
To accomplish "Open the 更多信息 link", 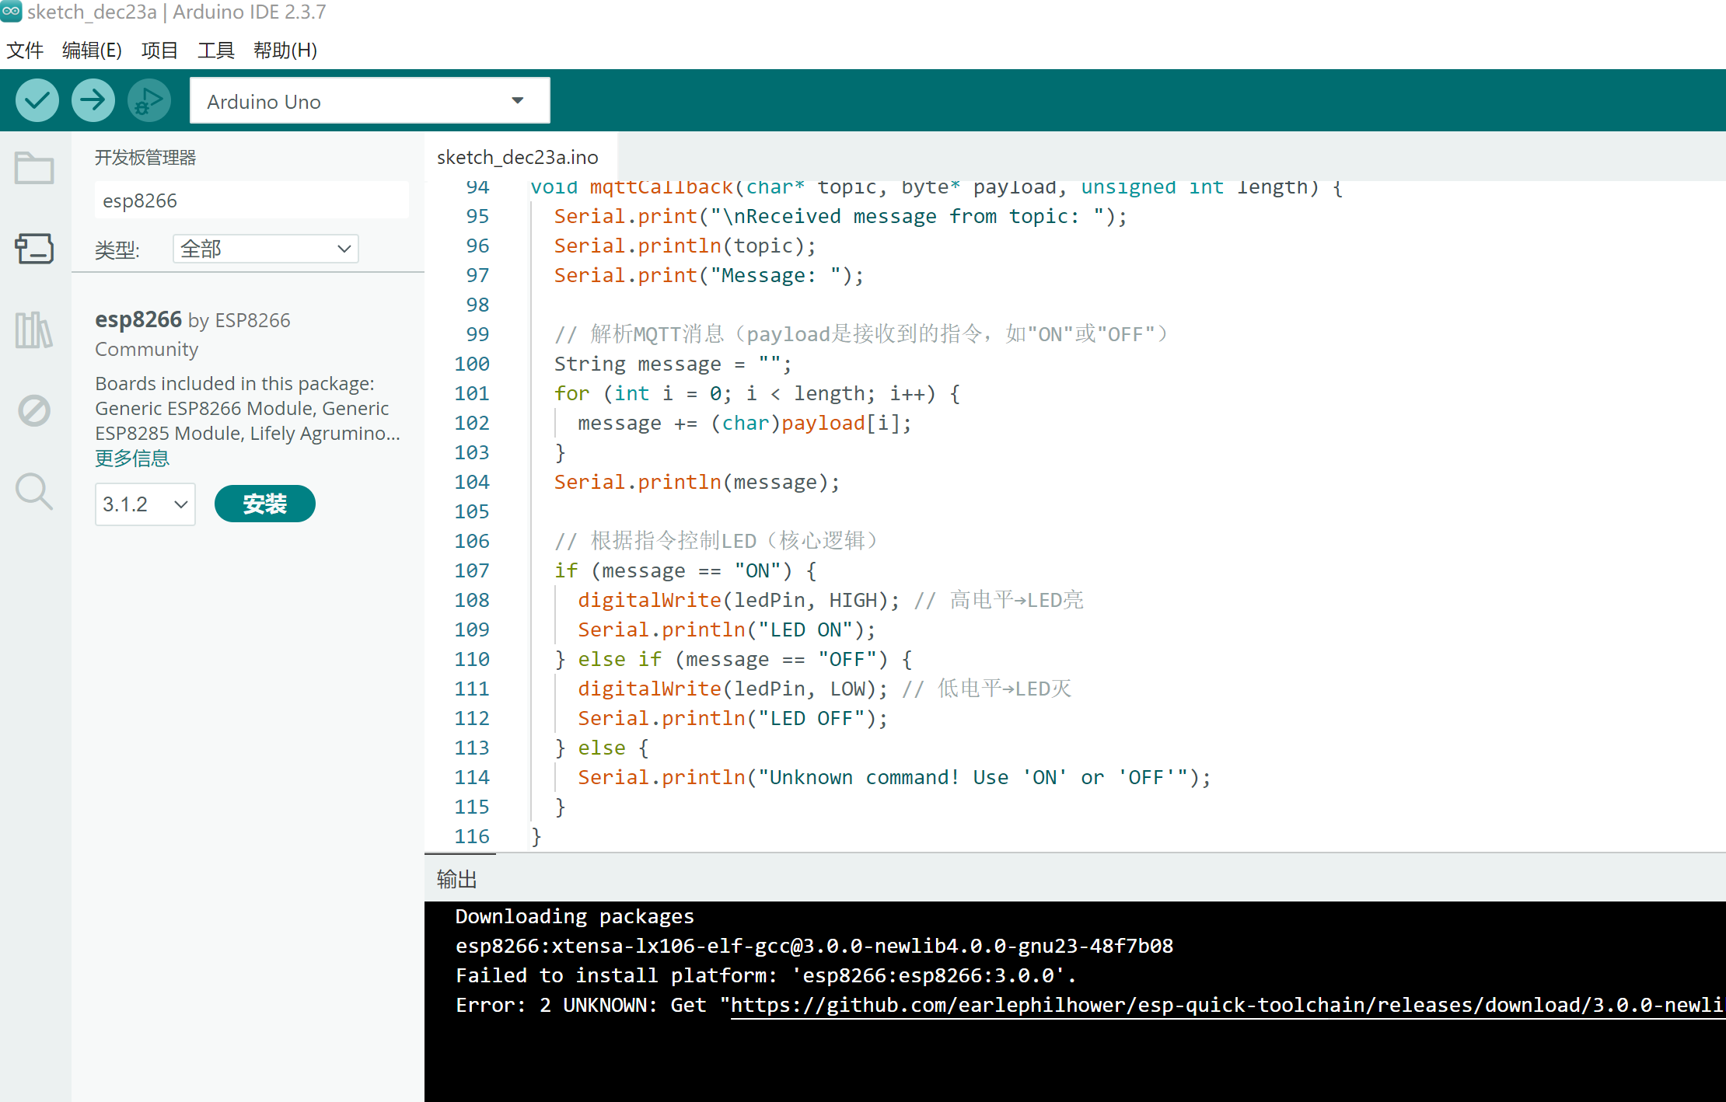I will (132, 459).
